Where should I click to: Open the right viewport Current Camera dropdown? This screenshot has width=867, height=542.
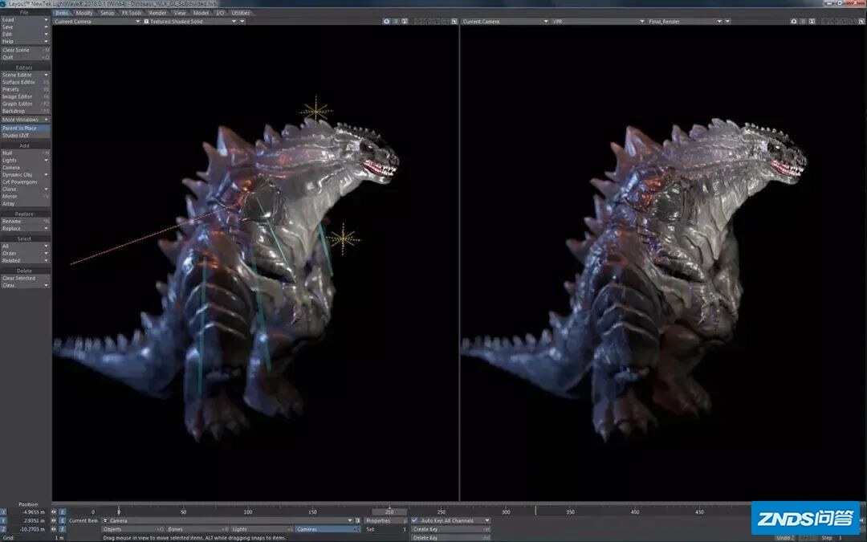(506, 22)
